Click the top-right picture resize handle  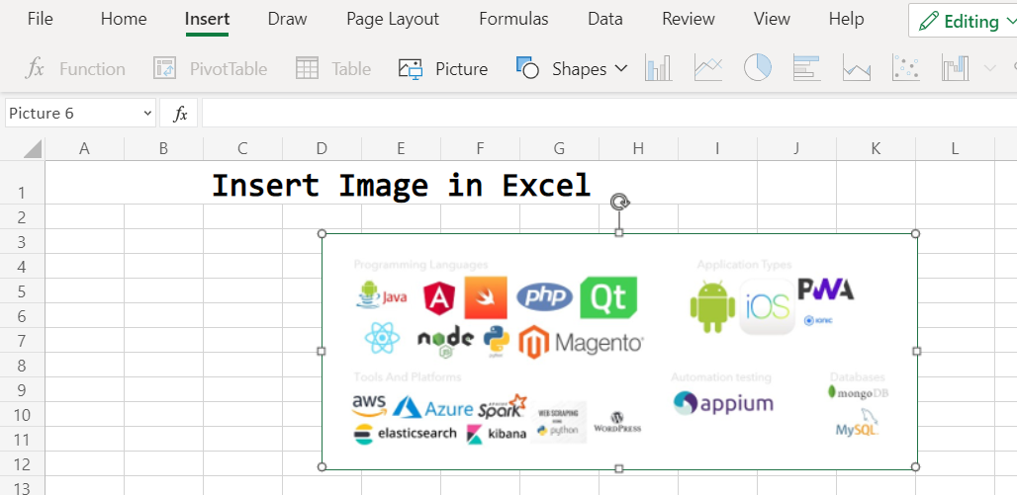click(x=916, y=233)
